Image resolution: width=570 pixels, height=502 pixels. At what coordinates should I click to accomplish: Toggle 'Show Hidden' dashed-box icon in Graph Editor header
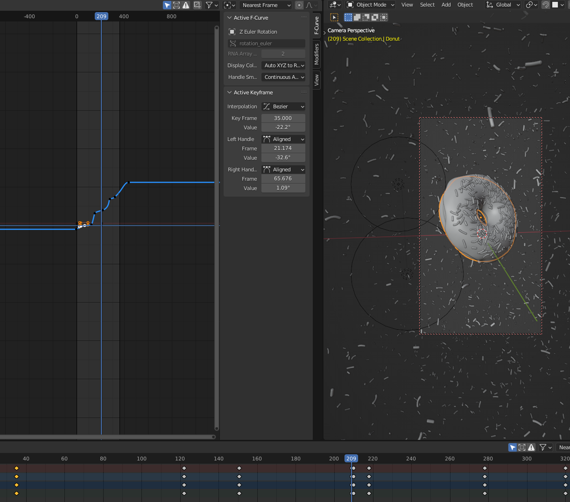coord(176,5)
